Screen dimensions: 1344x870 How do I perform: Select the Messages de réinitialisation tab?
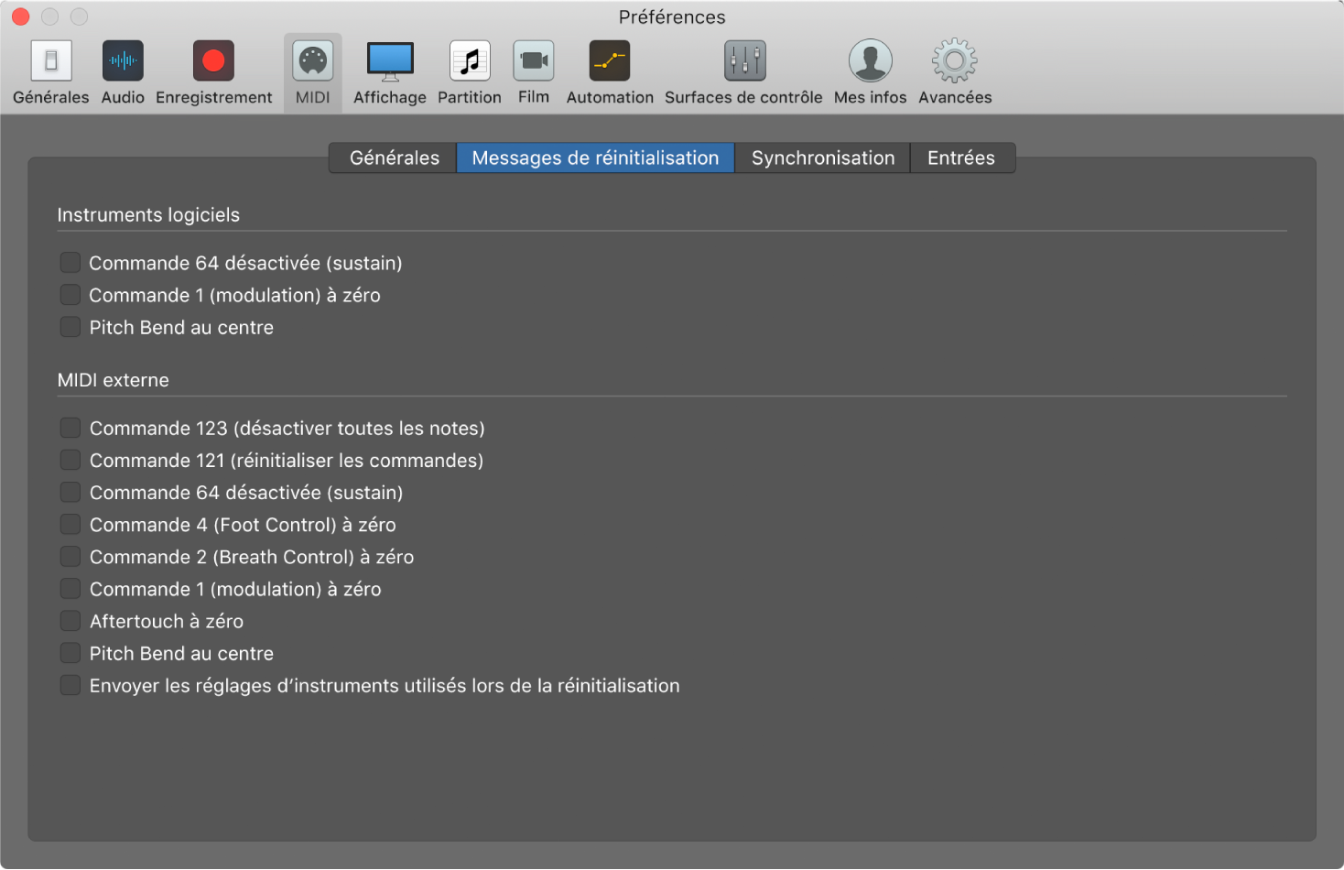[x=595, y=158]
